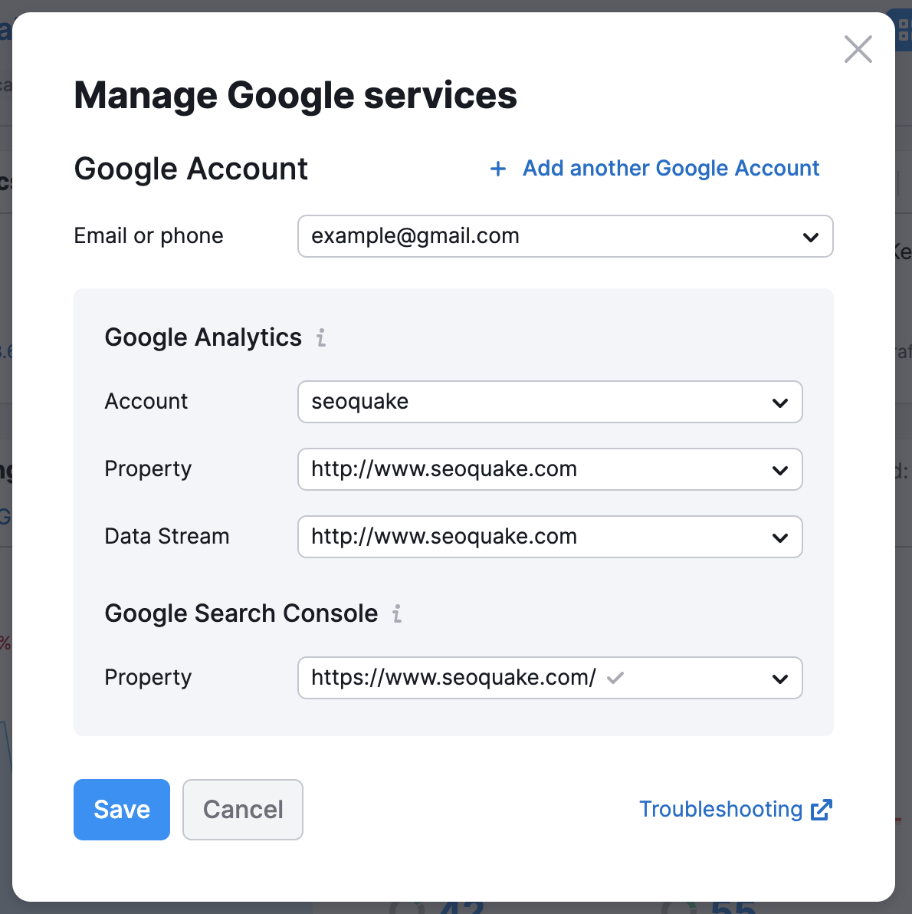Click the plus icon beside Add another Google Account
This screenshot has width=912, height=914.
point(498,169)
